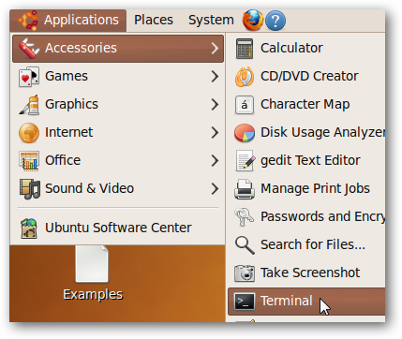Launch Ubuntu Software Center entry

coord(117,228)
